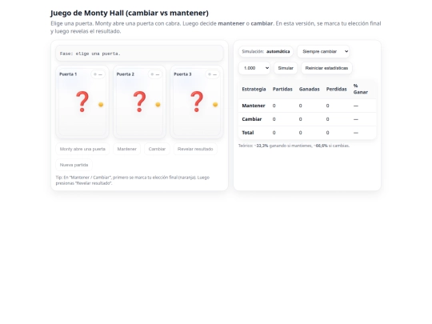The image size is (432, 324).
Task: Click the Estrategia column header
Action: pyautogui.click(x=254, y=90)
